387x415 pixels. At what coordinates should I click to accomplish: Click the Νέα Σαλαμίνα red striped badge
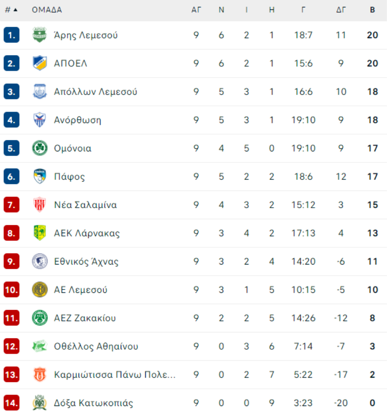(40, 205)
